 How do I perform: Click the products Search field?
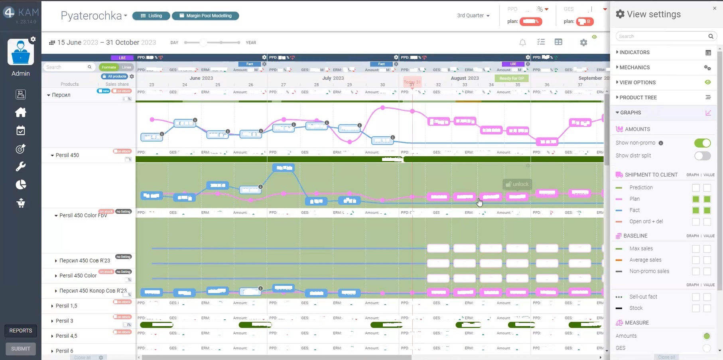[x=69, y=67]
